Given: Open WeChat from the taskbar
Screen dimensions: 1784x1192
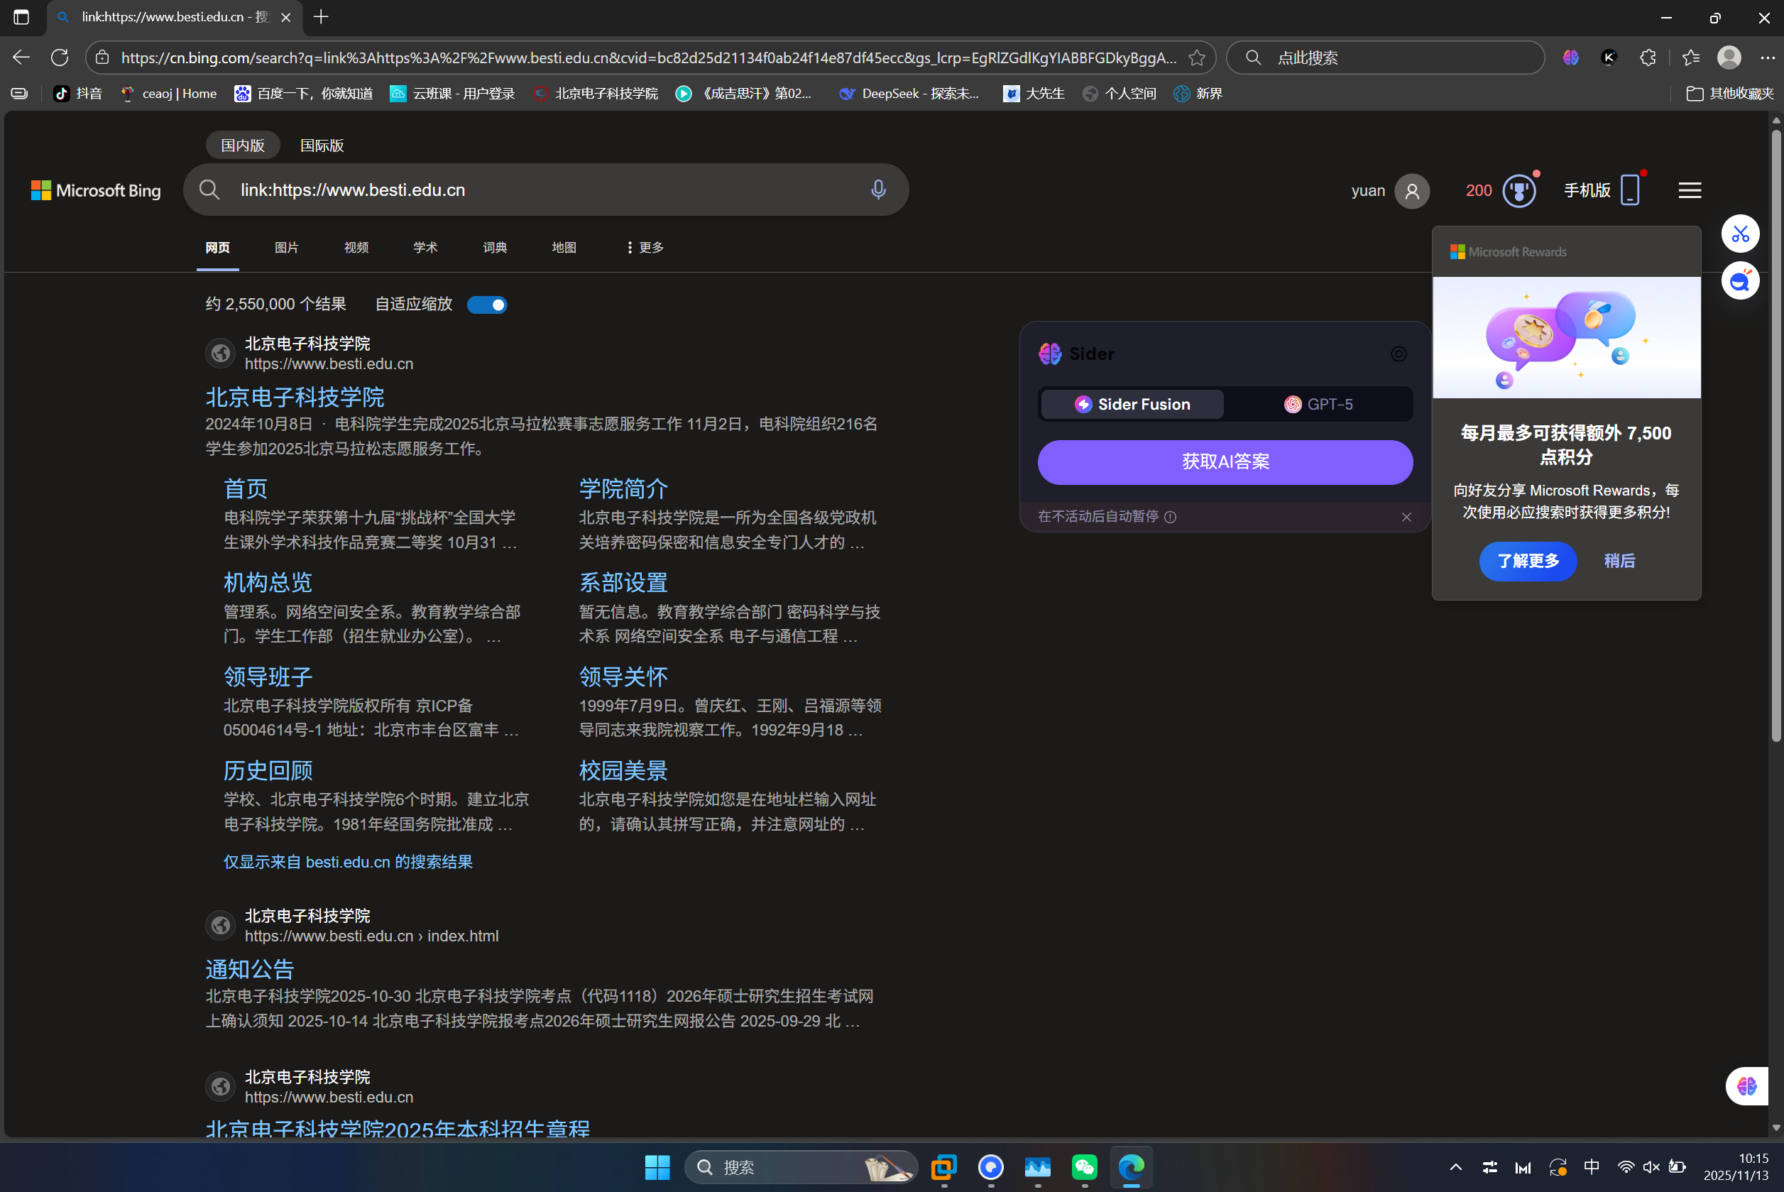Looking at the screenshot, I should point(1084,1169).
